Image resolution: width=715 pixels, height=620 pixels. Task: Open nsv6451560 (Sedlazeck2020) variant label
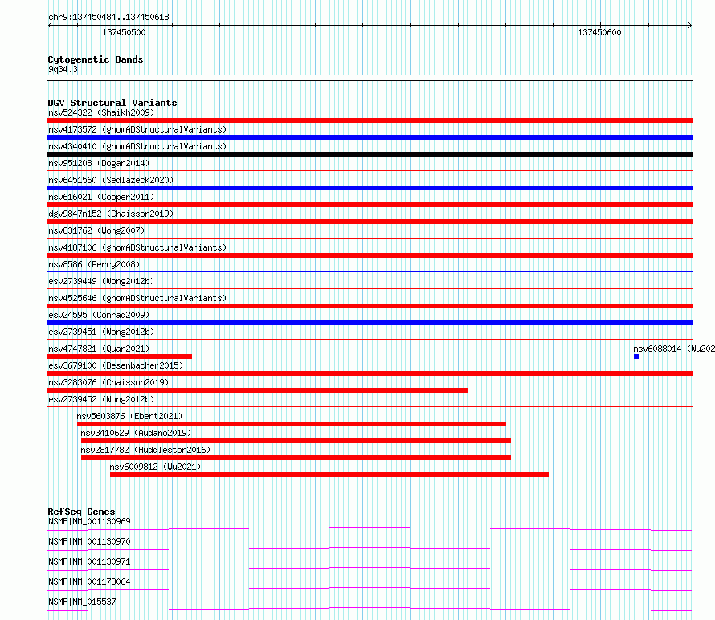(x=111, y=180)
